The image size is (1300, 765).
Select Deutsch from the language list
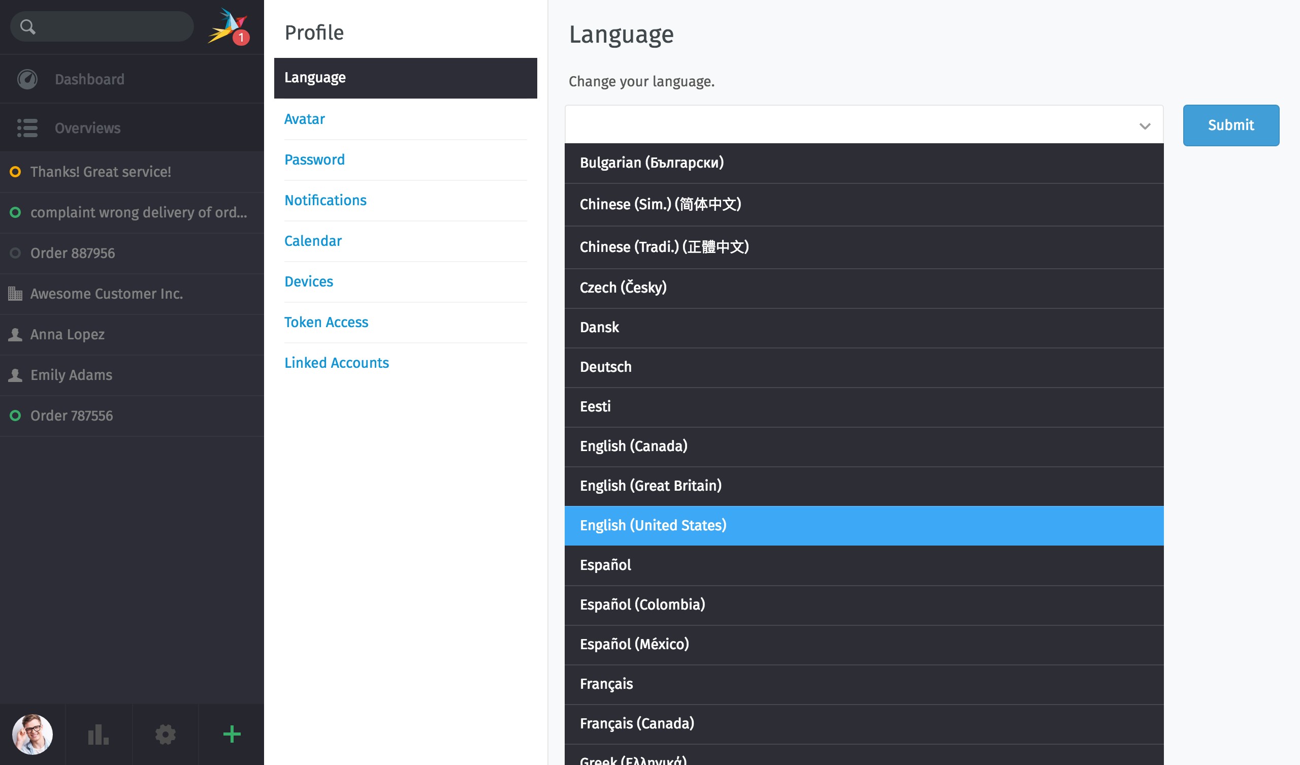[606, 367]
